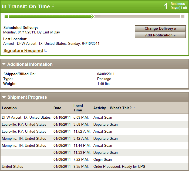The width and height of the screenshot is (189, 171).
Task: Click the gray remaining portion of progress bar
Action: [x=137, y=16]
